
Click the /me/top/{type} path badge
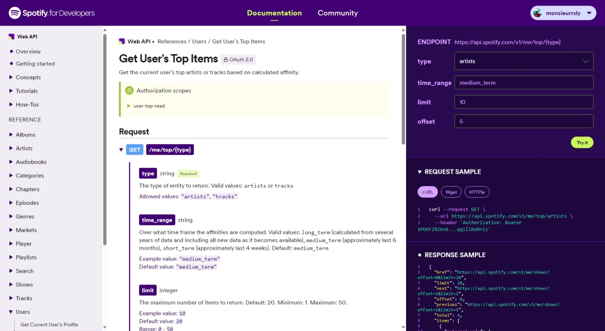(x=170, y=150)
